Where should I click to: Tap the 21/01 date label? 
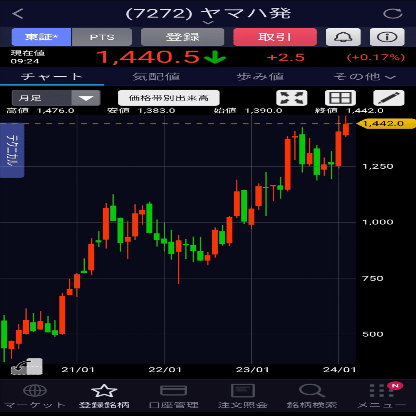78,369
